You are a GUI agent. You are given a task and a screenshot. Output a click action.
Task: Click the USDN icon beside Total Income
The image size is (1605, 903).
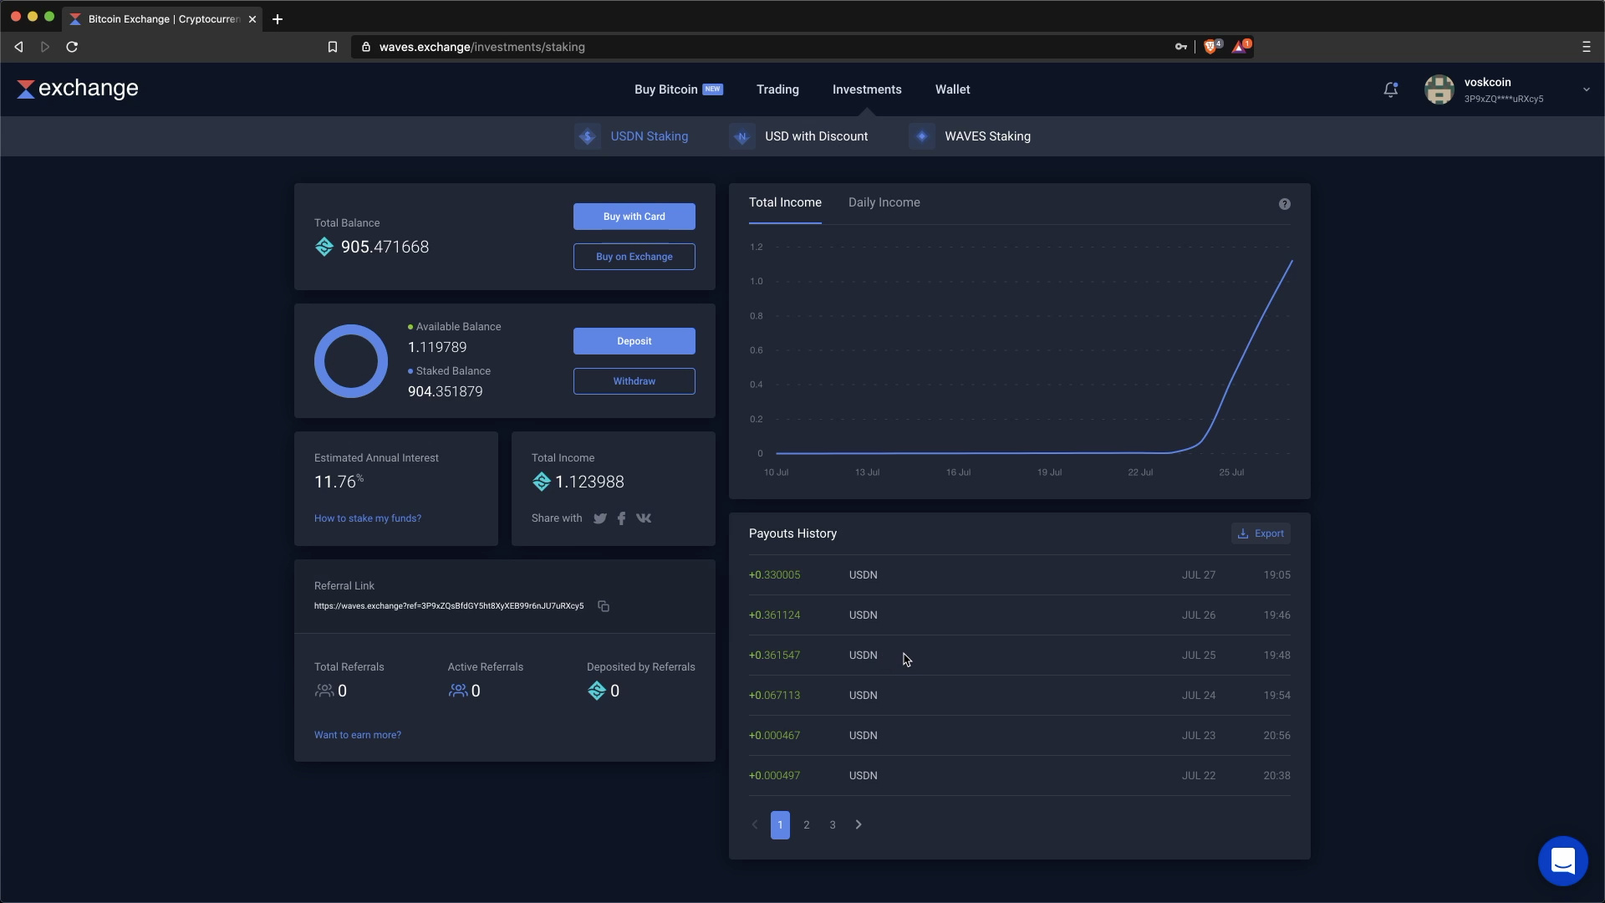(x=542, y=482)
